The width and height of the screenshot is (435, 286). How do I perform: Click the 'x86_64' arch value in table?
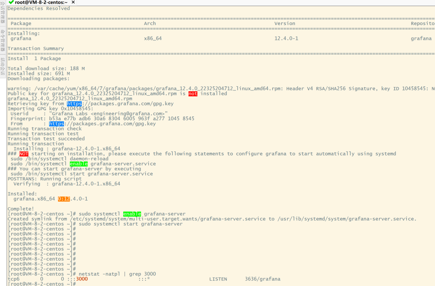click(x=153, y=38)
